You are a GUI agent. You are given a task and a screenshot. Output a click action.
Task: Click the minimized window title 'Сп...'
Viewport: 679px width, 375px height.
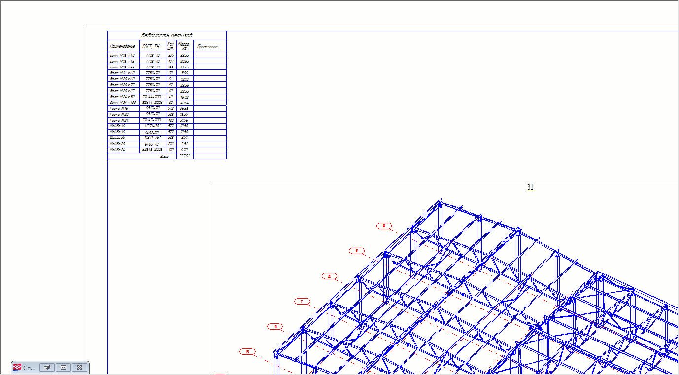[x=29, y=368]
